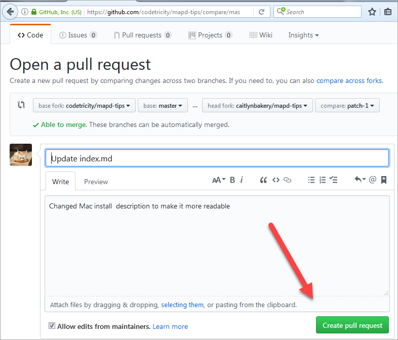Apply bold formatting with B icon
Image resolution: width=398 pixels, height=340 pixels.
click(232, 180)
